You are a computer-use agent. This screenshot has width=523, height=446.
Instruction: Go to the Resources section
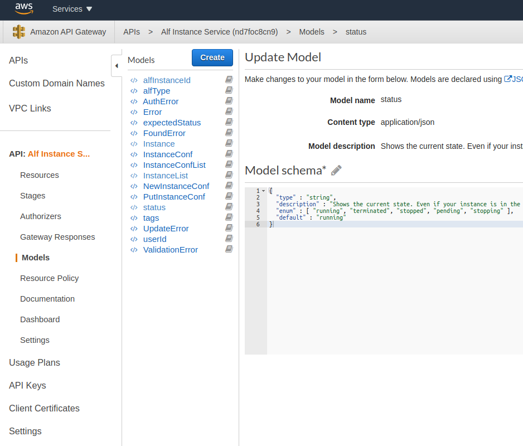click(39, 174)
